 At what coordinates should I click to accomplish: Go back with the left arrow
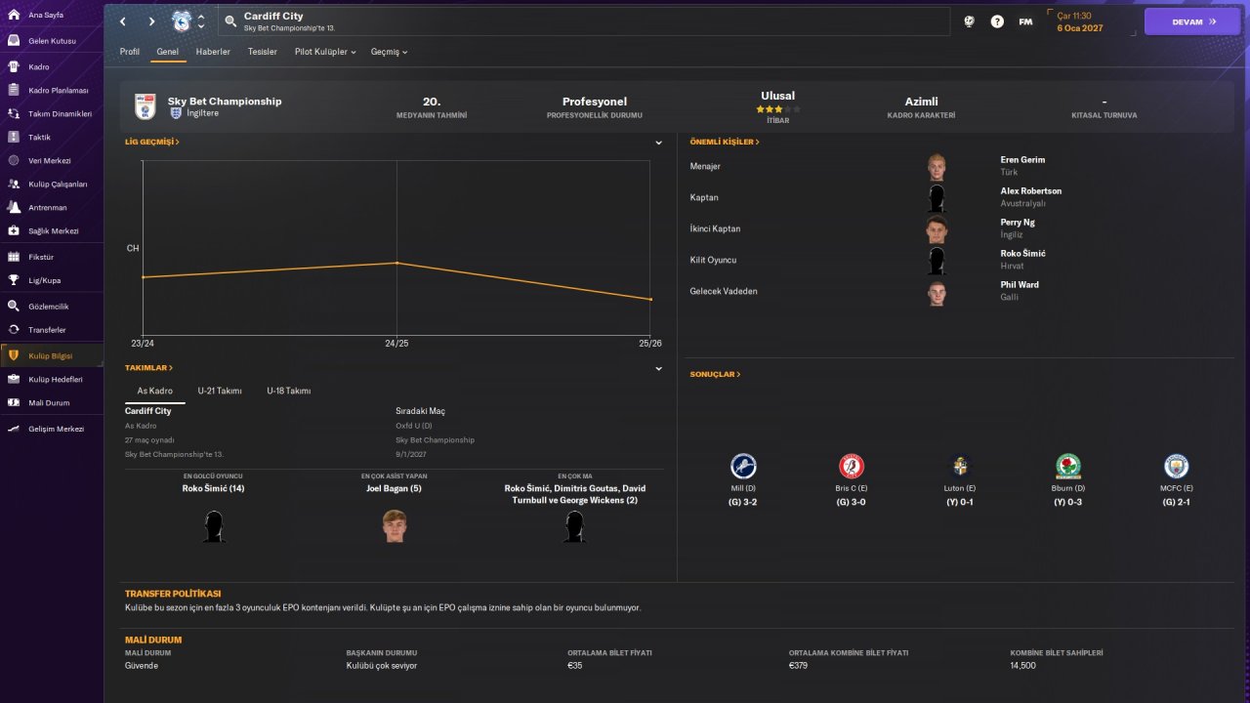pyautogui.click(x=122, y=21)
